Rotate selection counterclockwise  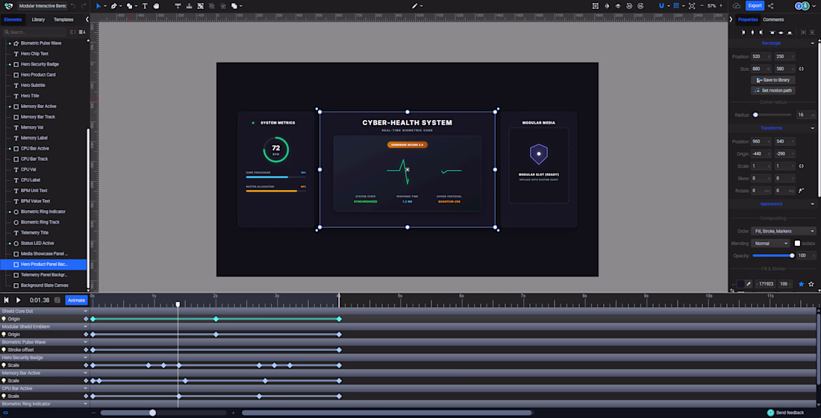point(629,6)
